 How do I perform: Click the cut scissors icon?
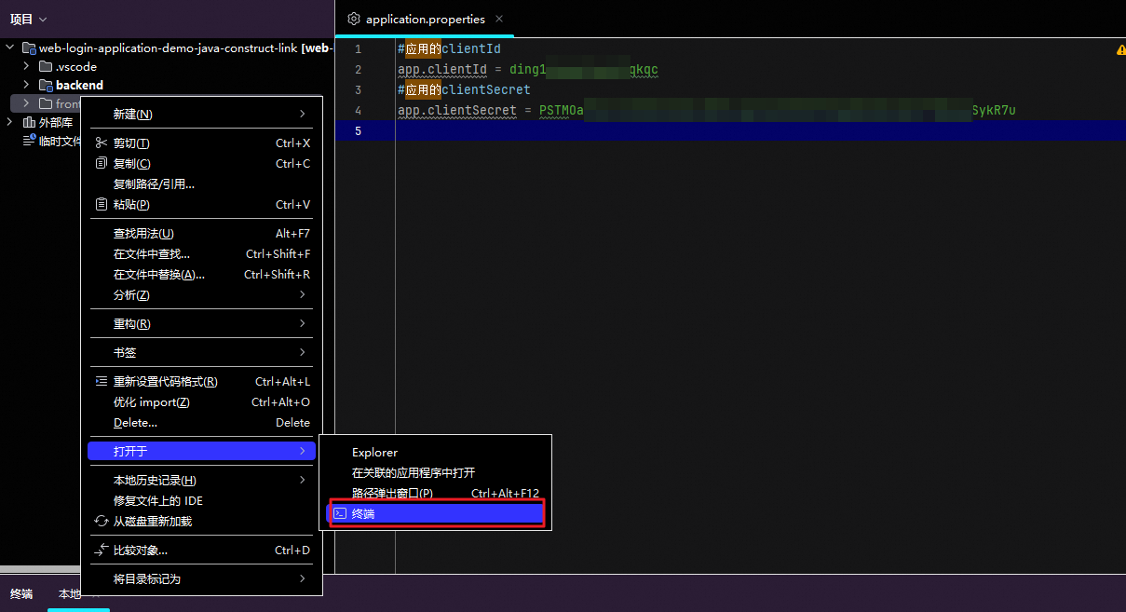pyautogui.click(x=102, y=143)
